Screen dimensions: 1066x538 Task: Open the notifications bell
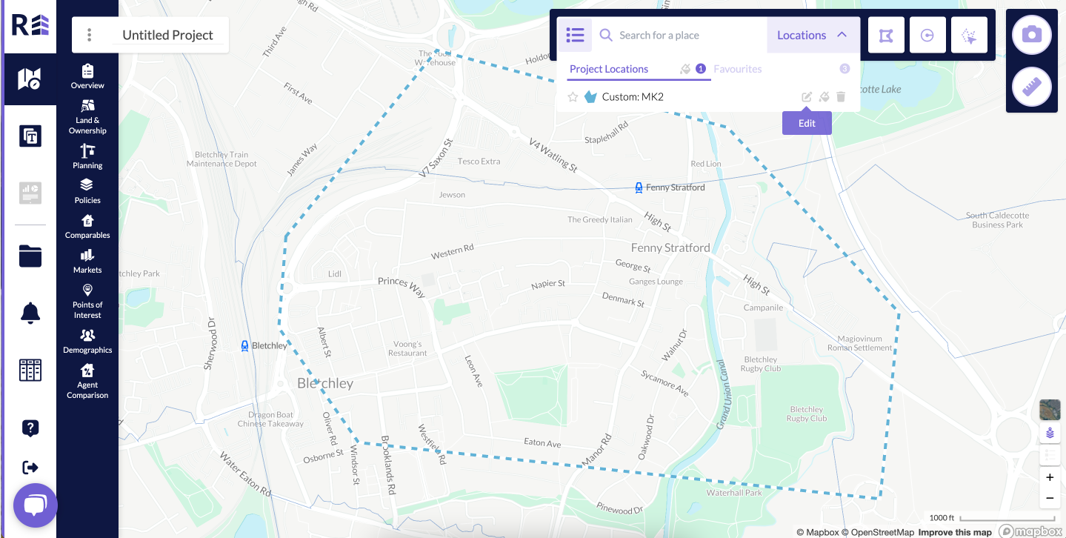[30, 313]
